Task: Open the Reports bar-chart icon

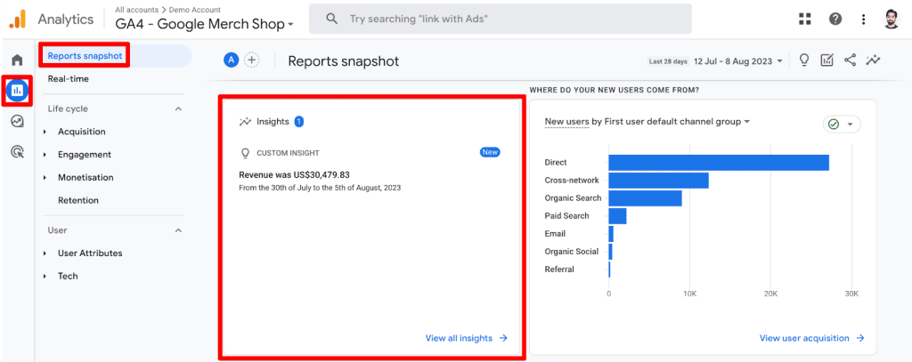Action: click(x=18, y=90)
